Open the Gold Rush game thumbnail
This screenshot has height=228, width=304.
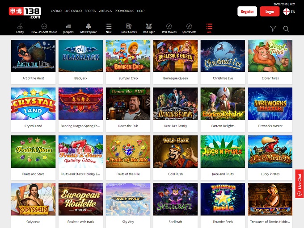(175, 152)
